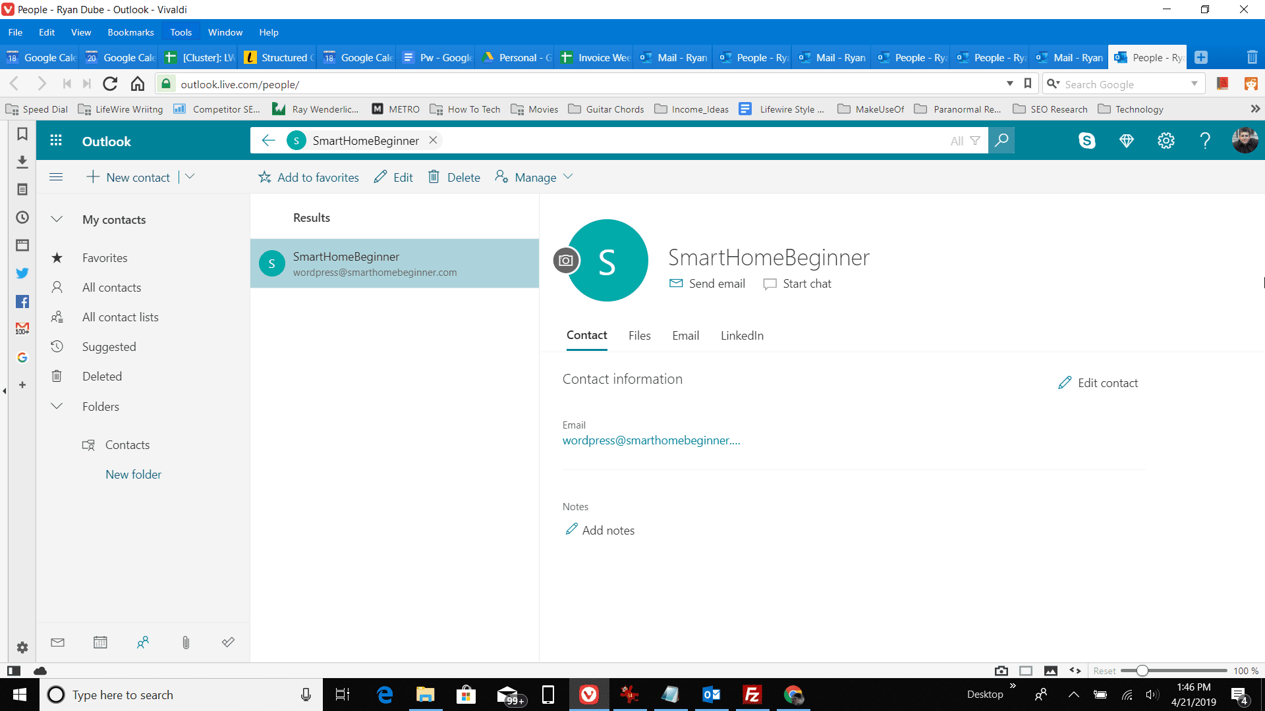Collapse the Folders section
Image resolution: width=1265 pixels, height=711 pixels.
57,406
